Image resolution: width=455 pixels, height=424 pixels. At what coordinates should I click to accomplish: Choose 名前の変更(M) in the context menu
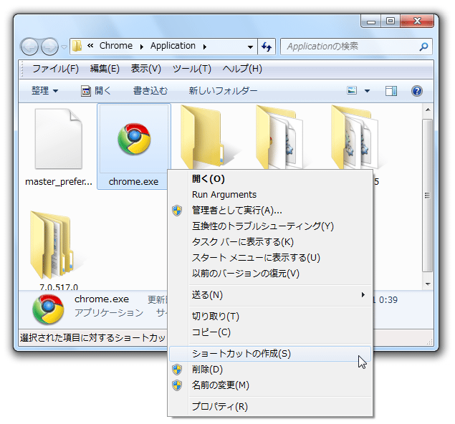[x=270, y=385]
